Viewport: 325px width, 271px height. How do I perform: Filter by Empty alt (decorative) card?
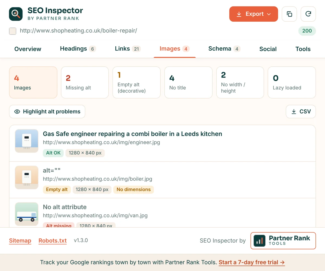[x=136, y=82]
